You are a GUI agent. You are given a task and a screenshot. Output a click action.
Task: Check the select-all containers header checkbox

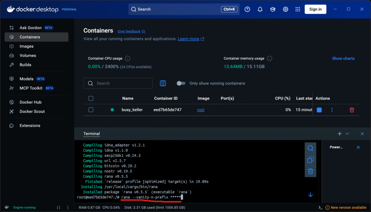91,98
